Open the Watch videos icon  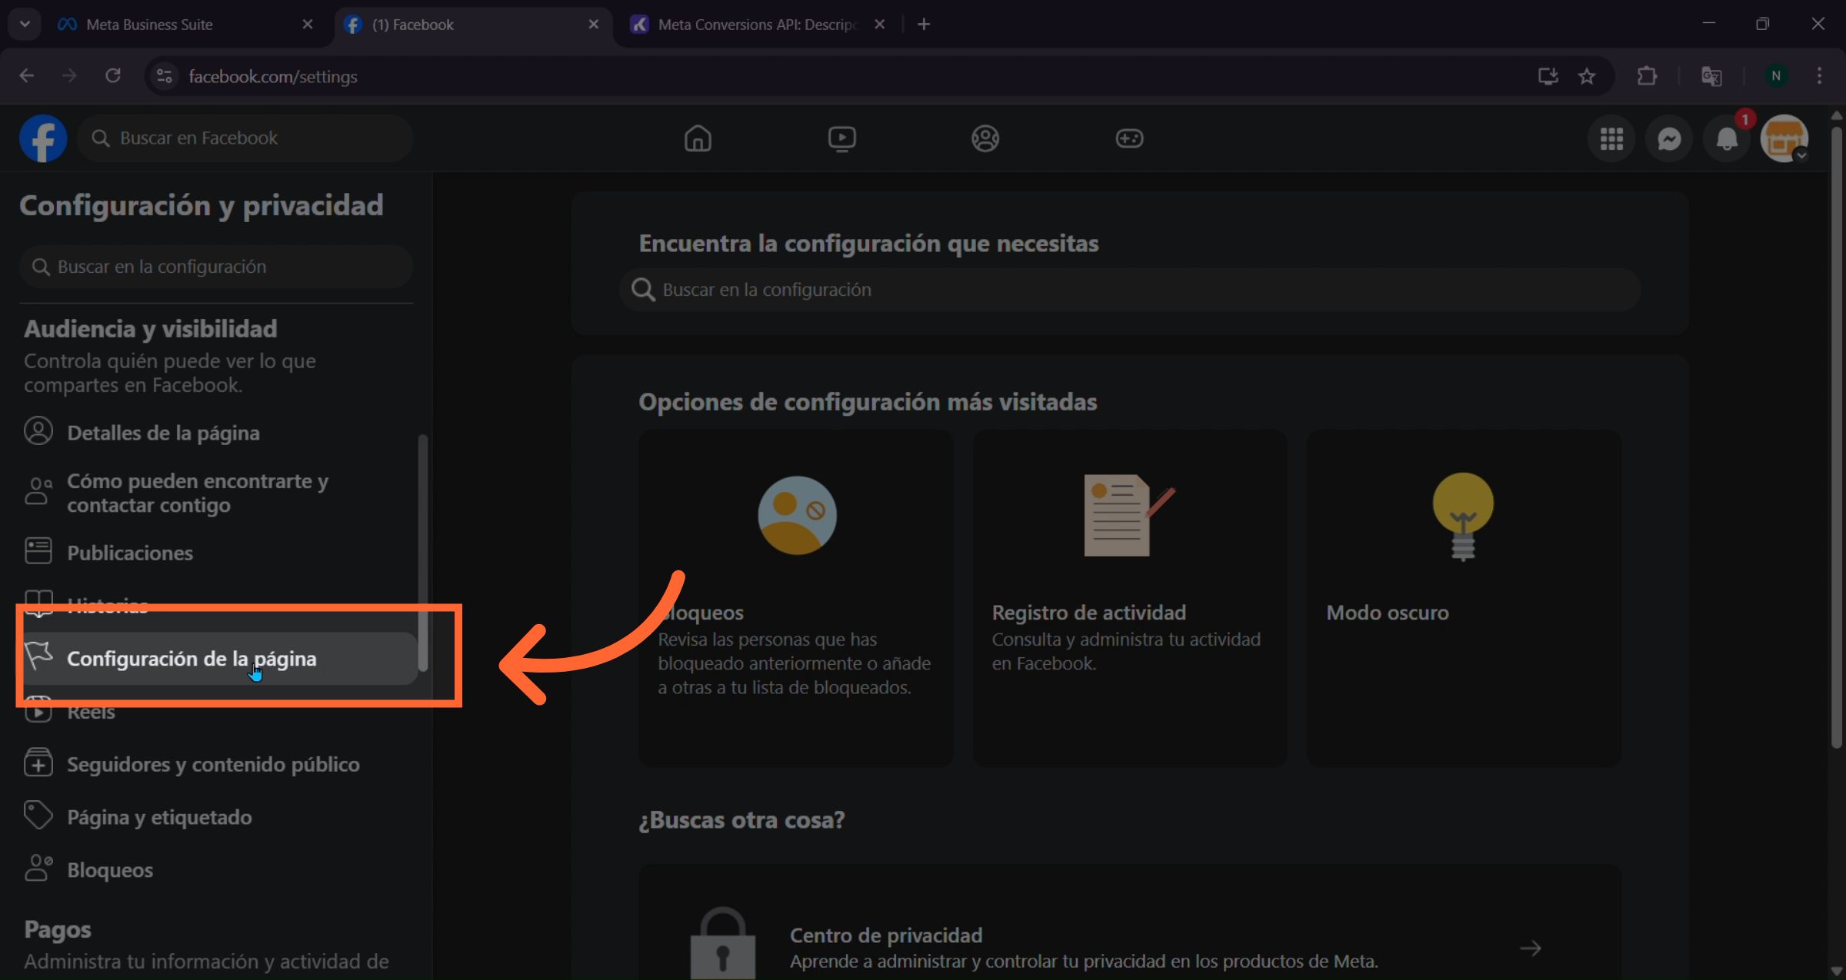841,138
